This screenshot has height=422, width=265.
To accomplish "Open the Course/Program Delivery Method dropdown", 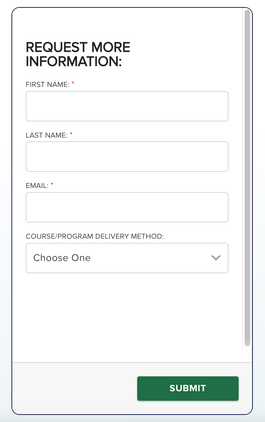I will click(127, 258).
